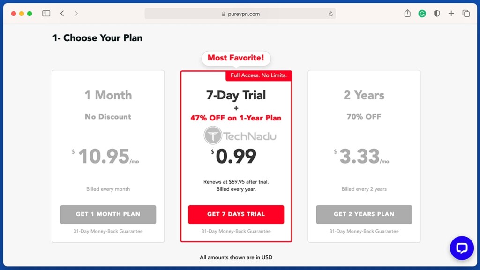The width and height of the screenshot is (480, 270).
Task: Click the Most Favorite! badge
Action: click(236, 58)
